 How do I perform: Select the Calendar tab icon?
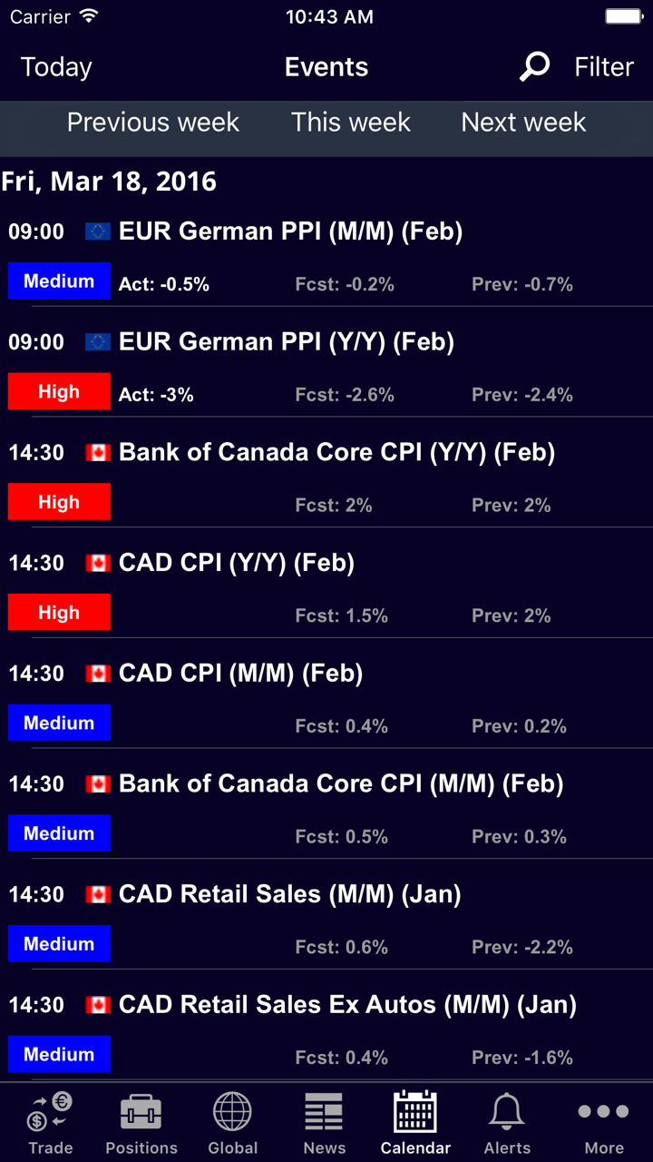click(x=415, y=1113)
